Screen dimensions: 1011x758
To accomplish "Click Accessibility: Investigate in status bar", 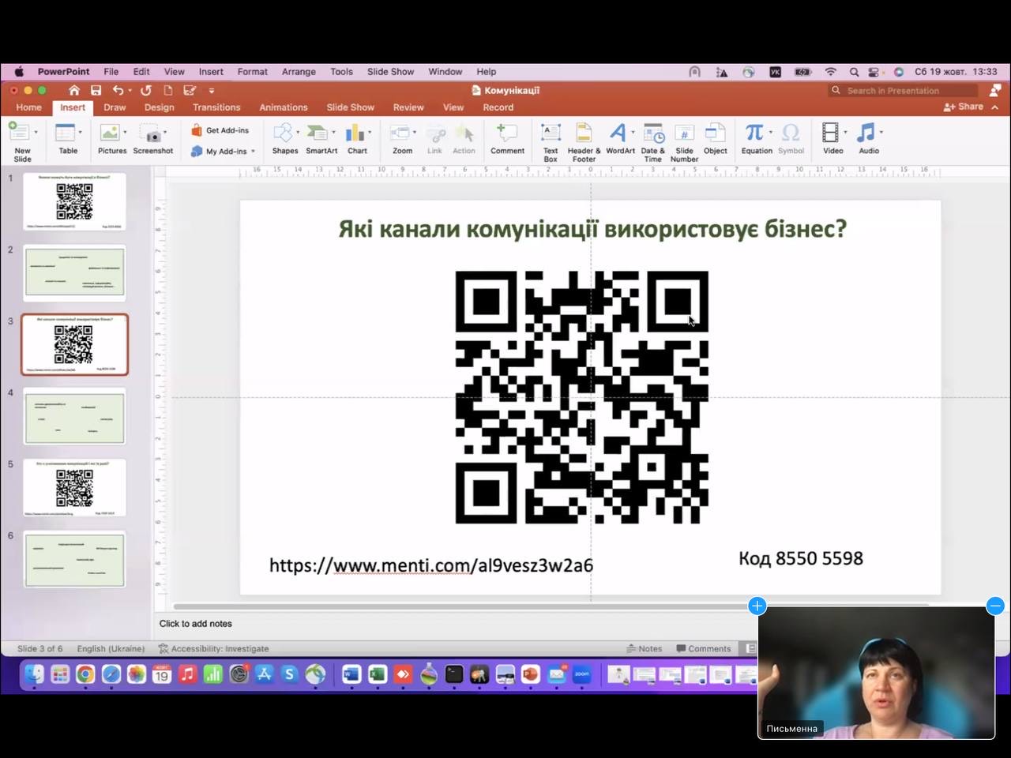I will (x=214, y=648).
